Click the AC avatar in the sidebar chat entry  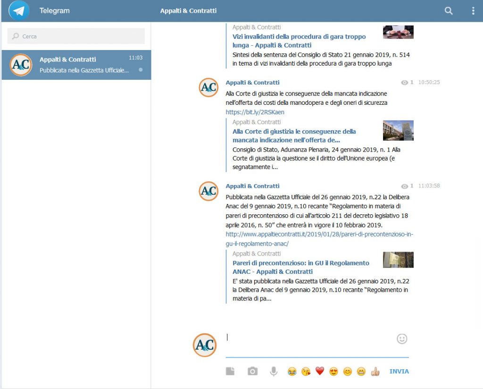point(21,65)
